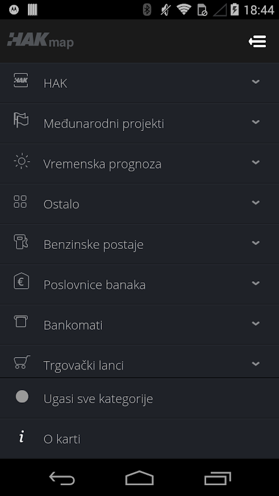Tap the euro bank branch icon

21,281
